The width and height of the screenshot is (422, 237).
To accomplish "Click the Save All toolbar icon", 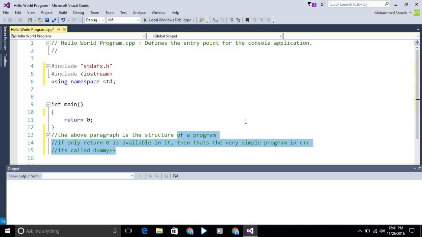I will click(x=54, y=20).
